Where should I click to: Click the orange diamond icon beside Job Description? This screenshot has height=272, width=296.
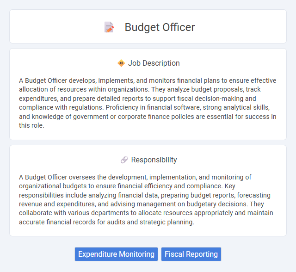[121, 63]
